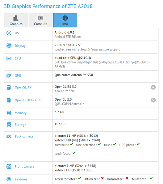Image resolution: width=163 pixels, height=184 pixels.
Task: Click the GPU card icon
Action: tap(9, 75)
